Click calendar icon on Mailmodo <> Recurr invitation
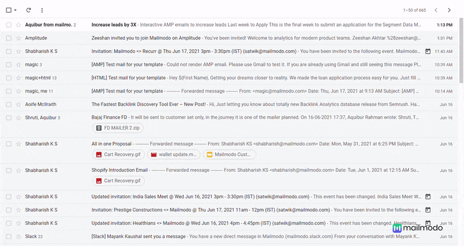 pyautogui.click(x=428, y=52)
